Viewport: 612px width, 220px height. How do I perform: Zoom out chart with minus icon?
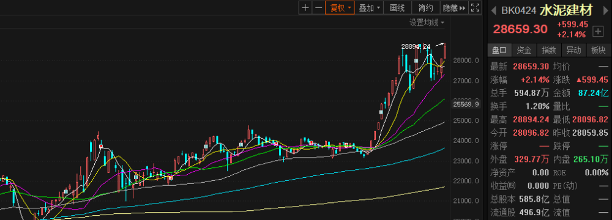[x=318, y=8]
